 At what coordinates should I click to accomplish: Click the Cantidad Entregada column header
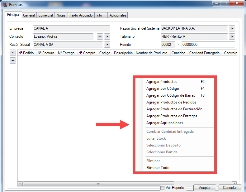point(206,53)
